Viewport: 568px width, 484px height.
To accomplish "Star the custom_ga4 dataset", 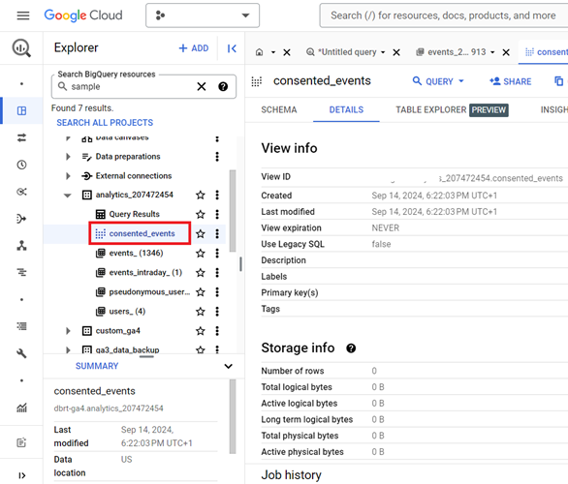I will 201,331.
